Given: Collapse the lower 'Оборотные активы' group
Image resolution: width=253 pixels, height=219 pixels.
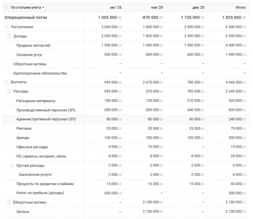Looking at the screenshot, I should pyautogui.click(x=9, y=202).
